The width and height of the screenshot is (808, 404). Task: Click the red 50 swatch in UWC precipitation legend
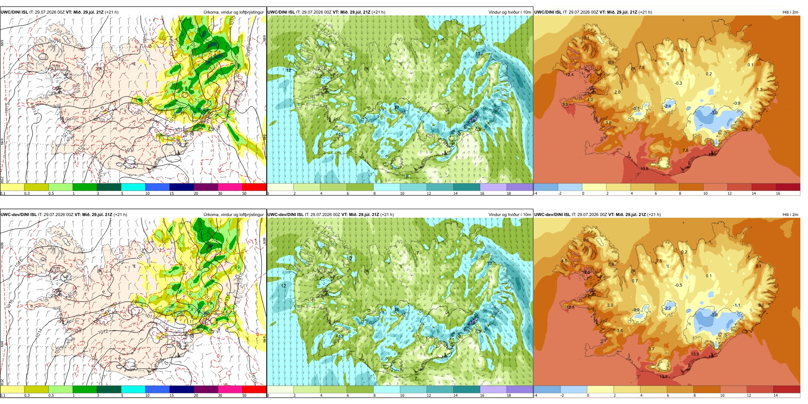[x=254, y=187]
